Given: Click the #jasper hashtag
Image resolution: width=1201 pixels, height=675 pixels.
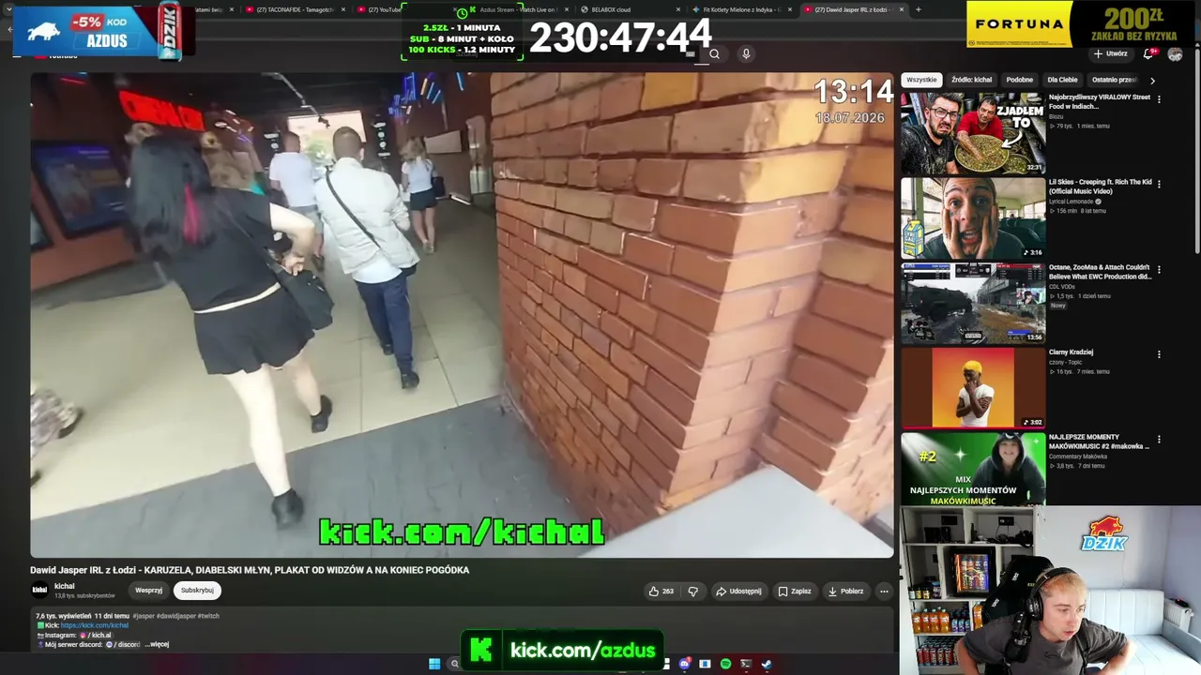Looking at the screenshot, I should tap(144, 616).
